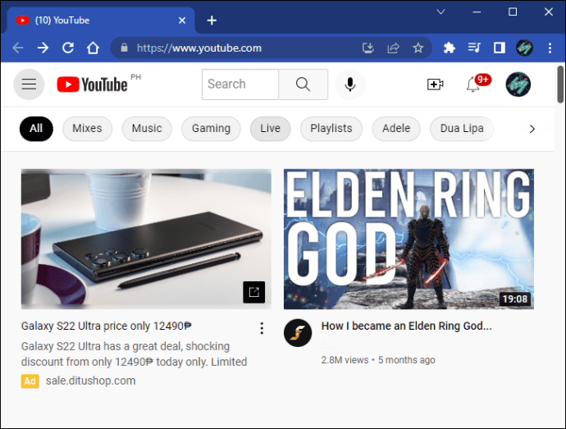Open a new browser tab

(x=212, y=21)
